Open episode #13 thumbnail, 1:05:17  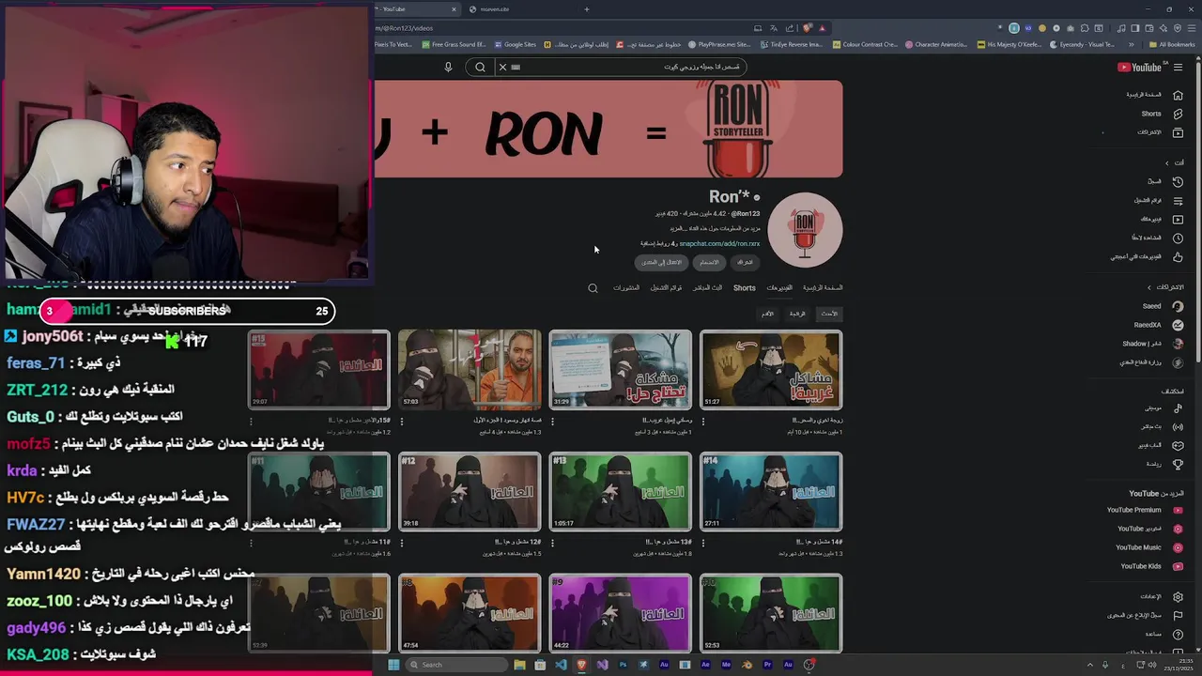click(620, 492)
